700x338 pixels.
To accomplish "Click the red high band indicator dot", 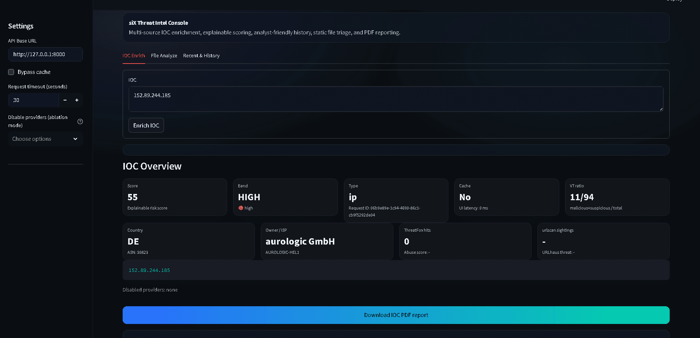I will 241,208.
